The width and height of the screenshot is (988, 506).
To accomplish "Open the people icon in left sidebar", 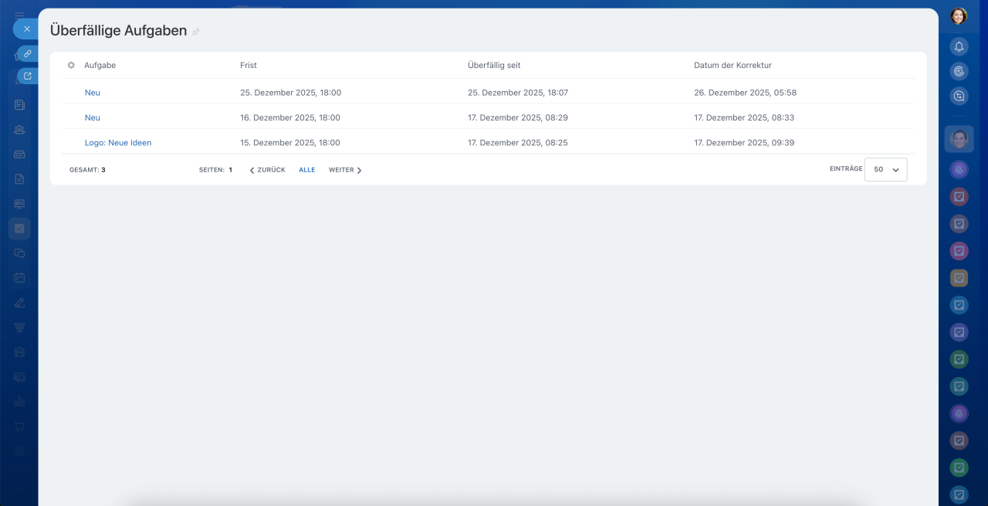I will (x=19, y=129).
